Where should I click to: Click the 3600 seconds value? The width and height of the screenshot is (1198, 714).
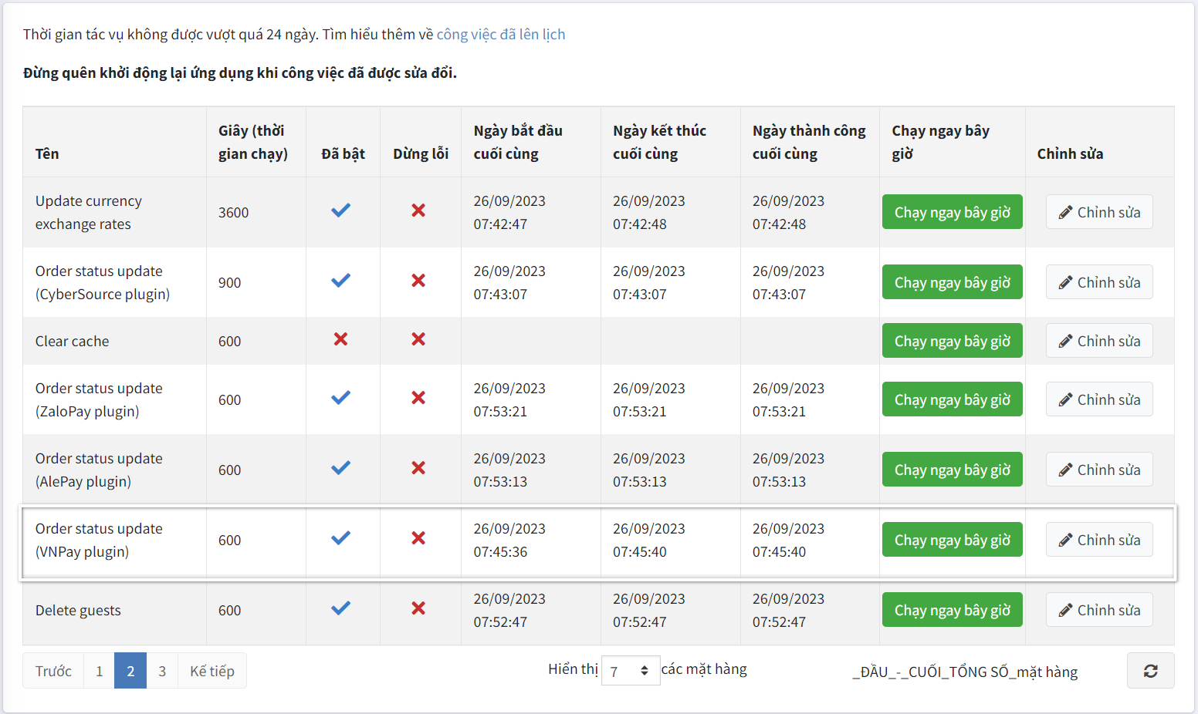tap(234, 212)
